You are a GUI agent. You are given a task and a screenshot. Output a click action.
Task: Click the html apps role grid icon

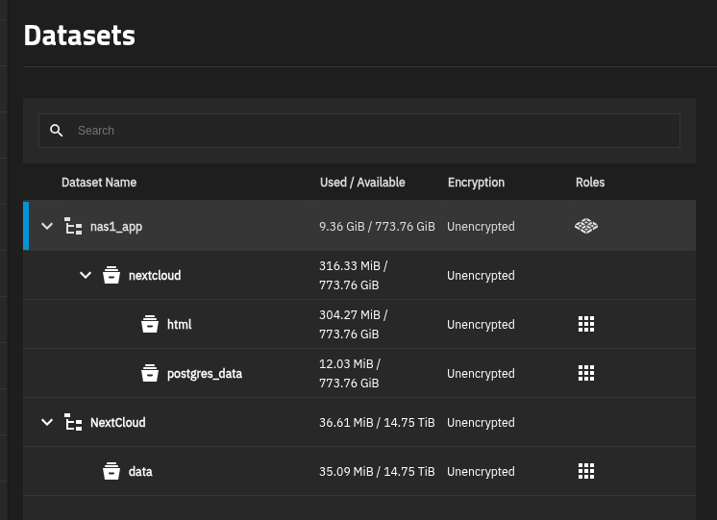586,324
